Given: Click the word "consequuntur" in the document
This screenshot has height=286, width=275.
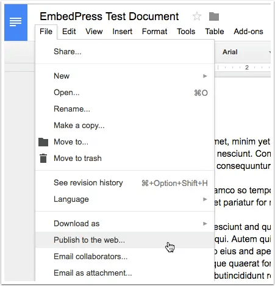Looking at the screenshot, I should tap(243, 166).
